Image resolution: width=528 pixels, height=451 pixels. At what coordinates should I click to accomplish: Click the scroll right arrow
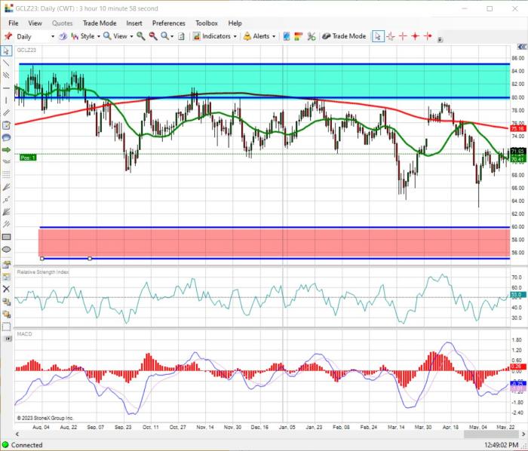[523, 434]
